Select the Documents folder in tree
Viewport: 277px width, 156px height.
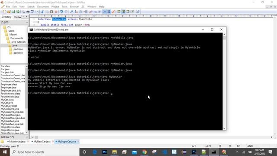tap(16, 38)
